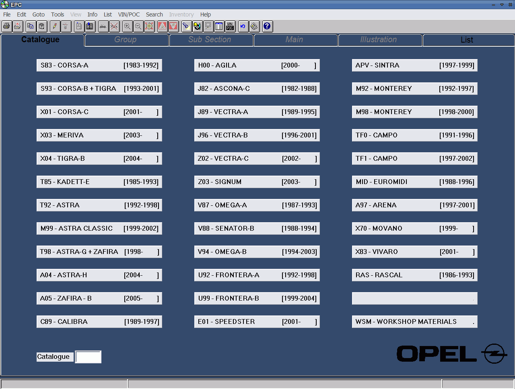The width and height of the screenshot is (515, 389).
Task: Click the zoom out magnifier icon
Action: pyautogui.click(x=138, y=27)
